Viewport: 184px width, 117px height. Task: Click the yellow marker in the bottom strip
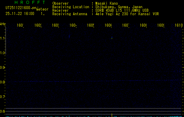(112, 115)
